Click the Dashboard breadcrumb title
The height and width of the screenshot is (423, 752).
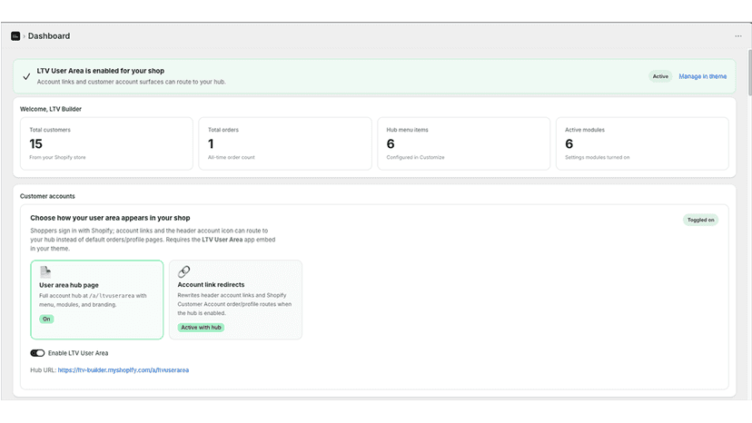49,36
